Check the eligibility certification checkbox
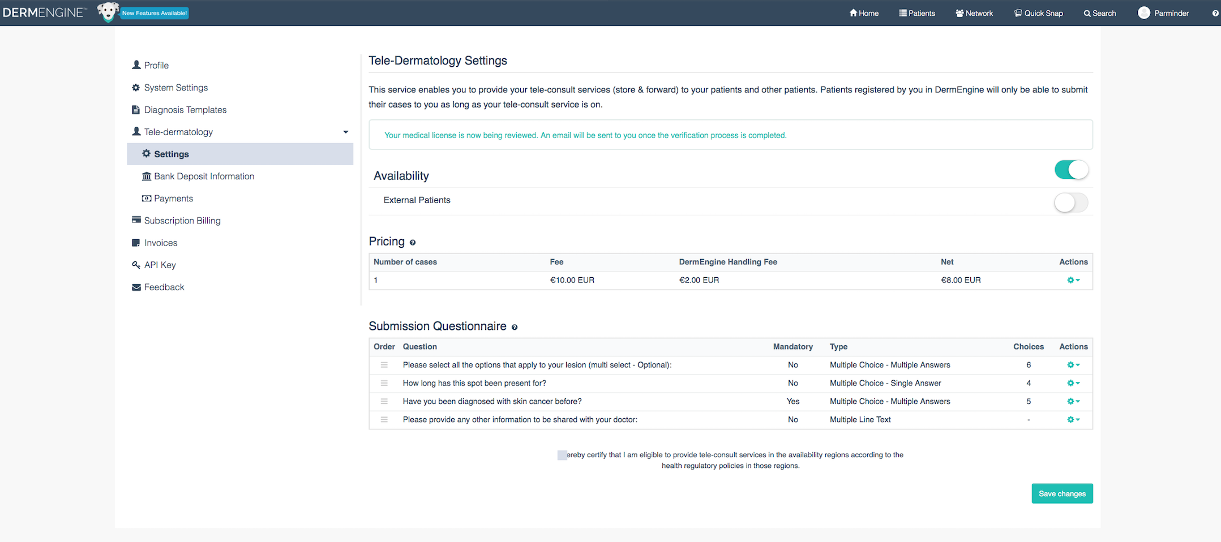The image size is (1221, 542). (x=562, y=455)
